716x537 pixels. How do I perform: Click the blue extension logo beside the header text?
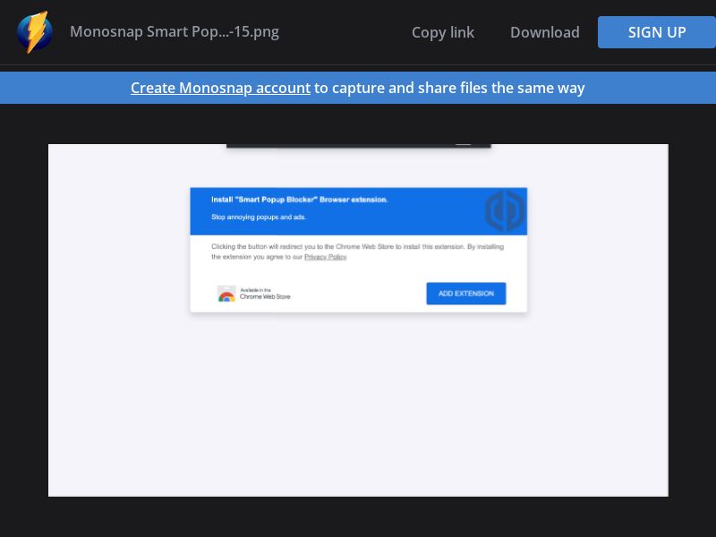[504, 210]
